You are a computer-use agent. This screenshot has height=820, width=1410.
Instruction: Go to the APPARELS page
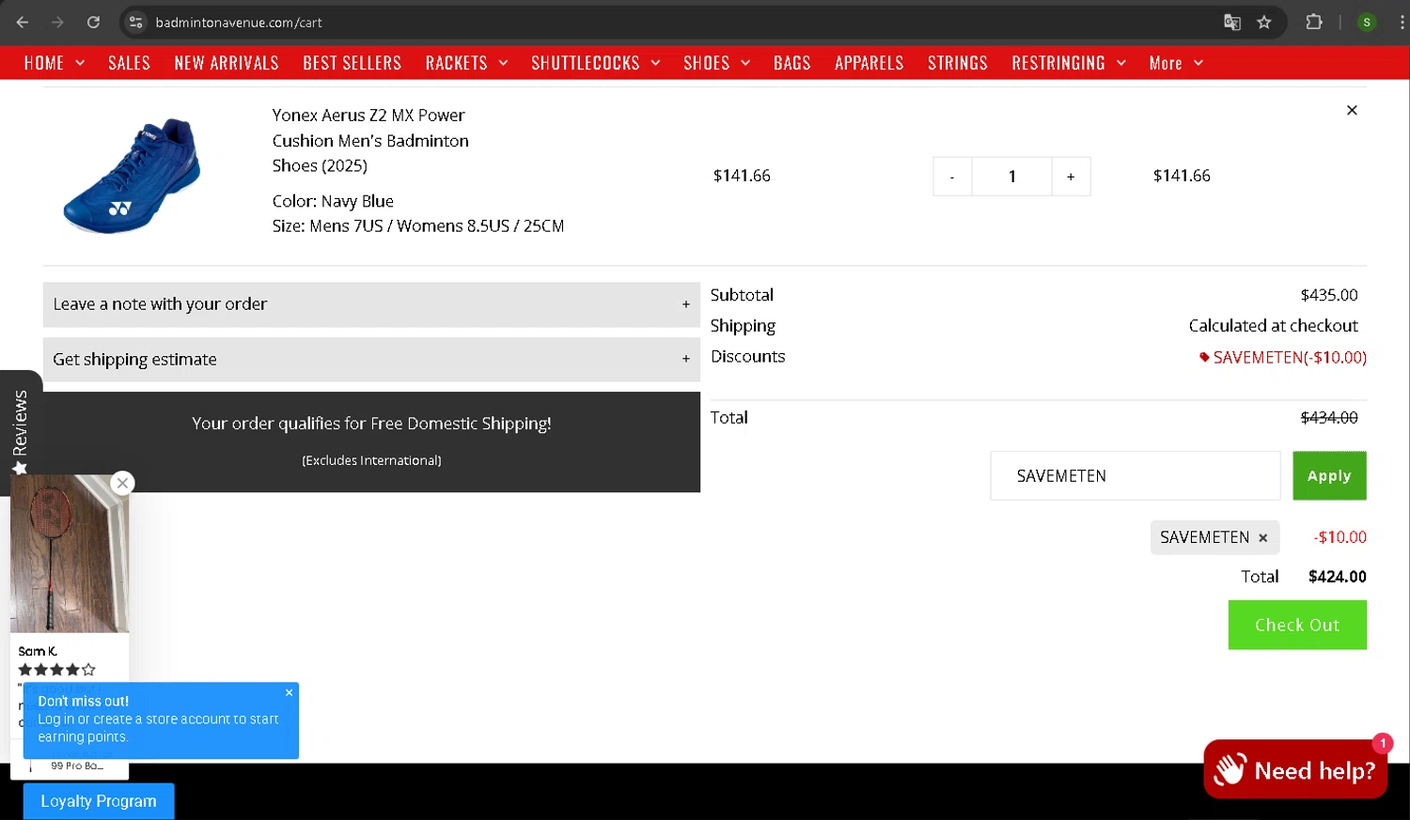click(x=869, y=63)
